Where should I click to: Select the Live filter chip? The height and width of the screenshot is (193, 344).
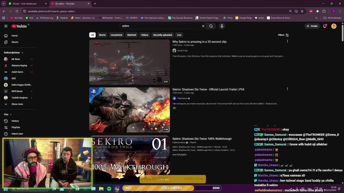coord(179,35)
